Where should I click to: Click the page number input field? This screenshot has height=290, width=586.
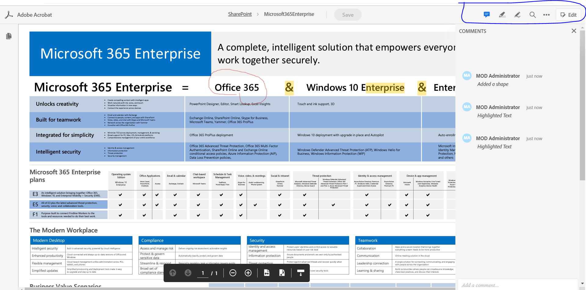point(203,273)
